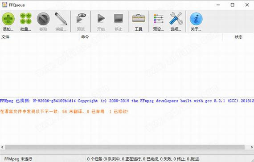
Task: Click the Command (命令) column header
Action: [151, 37]
